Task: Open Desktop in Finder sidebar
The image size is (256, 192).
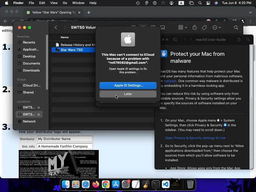Action: click(29, 56)
